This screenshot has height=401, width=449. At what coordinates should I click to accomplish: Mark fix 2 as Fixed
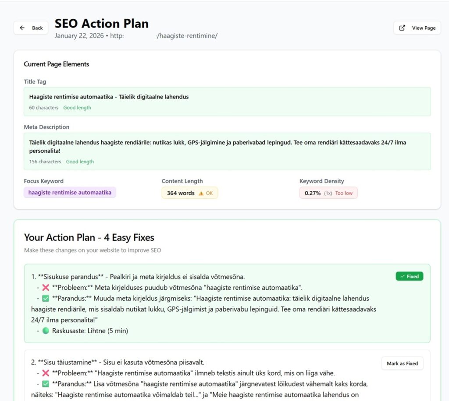coord(402,363)
